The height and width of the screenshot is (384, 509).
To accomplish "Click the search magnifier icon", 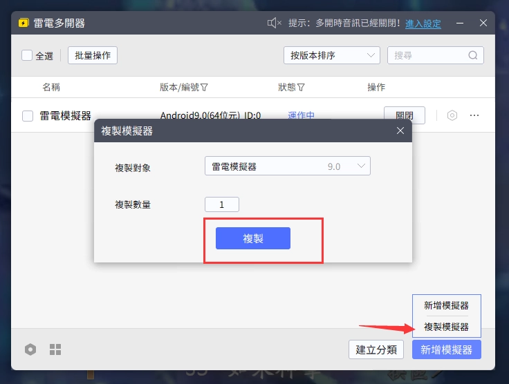I will pos(473,55).
